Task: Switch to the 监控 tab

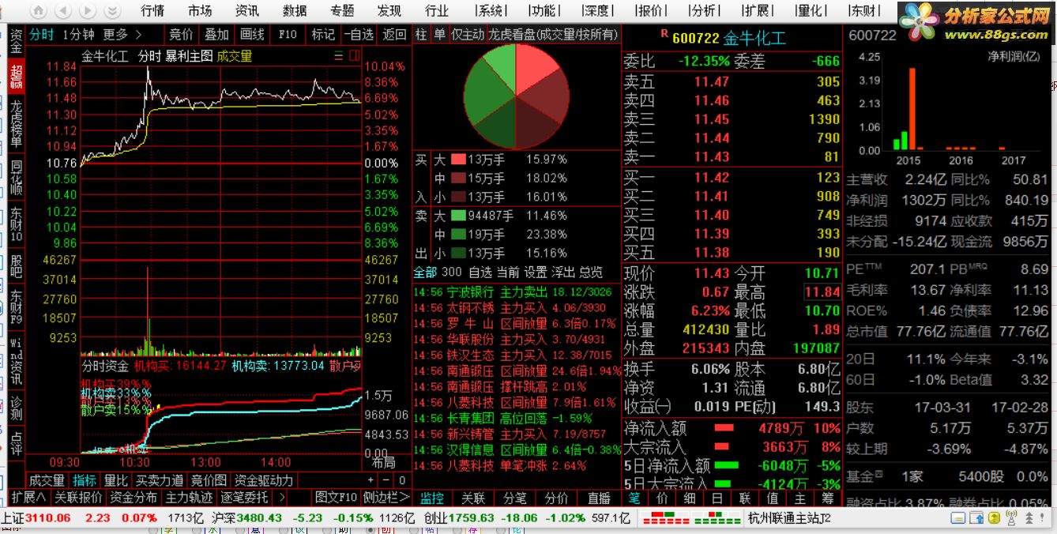Action: click(x=432, y=498)
